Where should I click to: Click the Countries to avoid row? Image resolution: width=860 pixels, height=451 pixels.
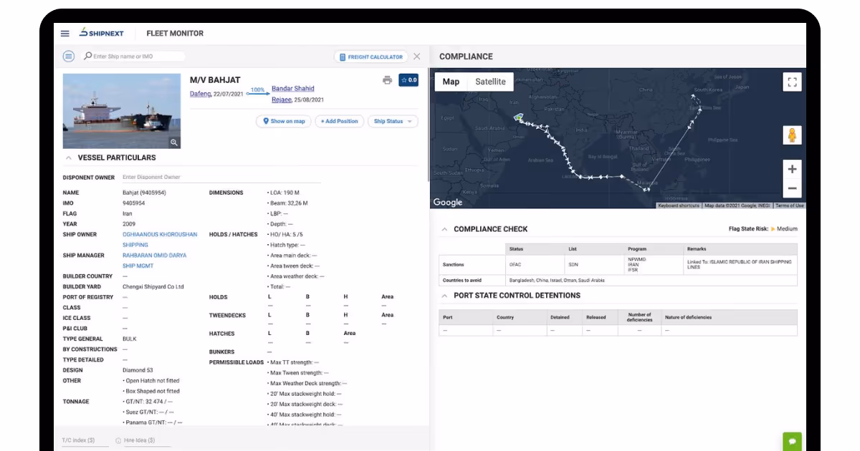coord(618,281)
